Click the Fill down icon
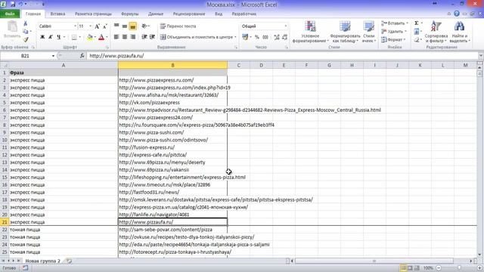The width and height of the screenshot is (484, 272). 417,32
